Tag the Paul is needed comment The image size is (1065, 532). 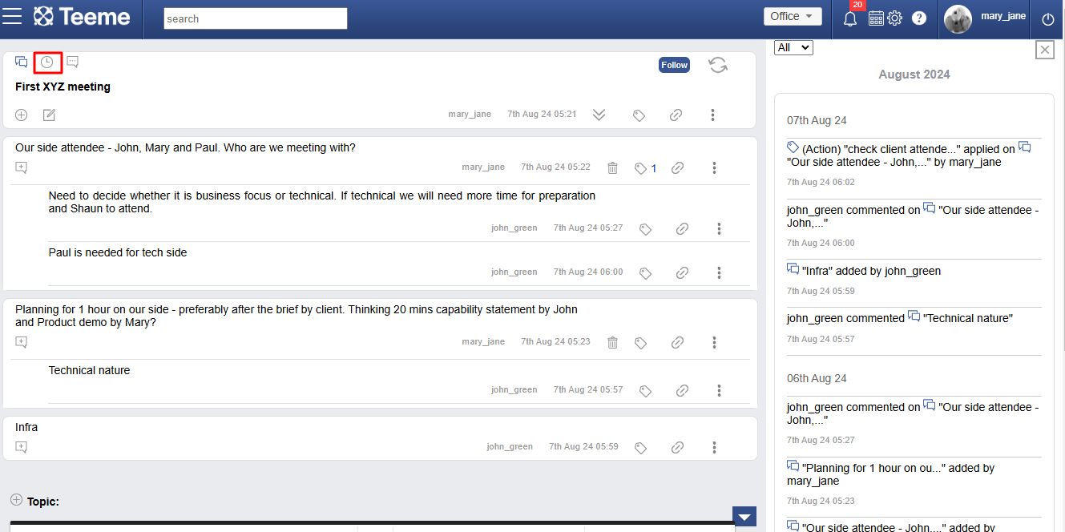645,272
